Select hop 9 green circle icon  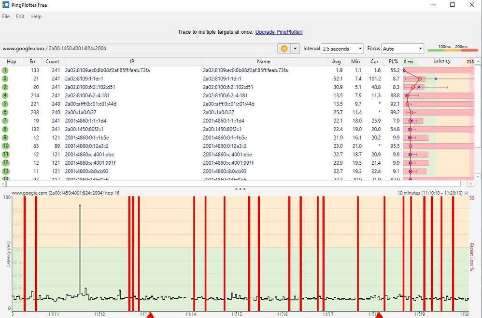click(5, 138)
